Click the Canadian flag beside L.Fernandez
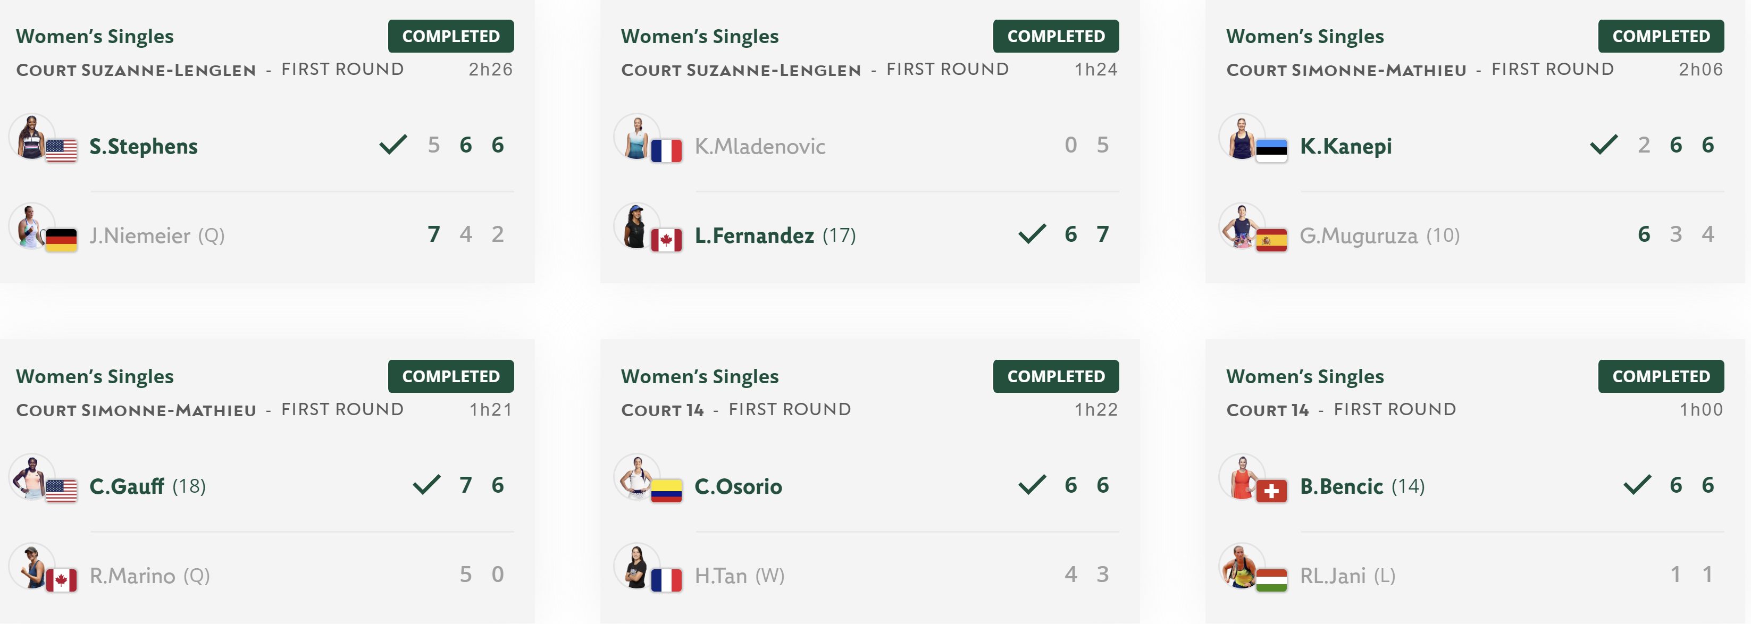This screenshot has height=624, width=1751. [666, 240]
